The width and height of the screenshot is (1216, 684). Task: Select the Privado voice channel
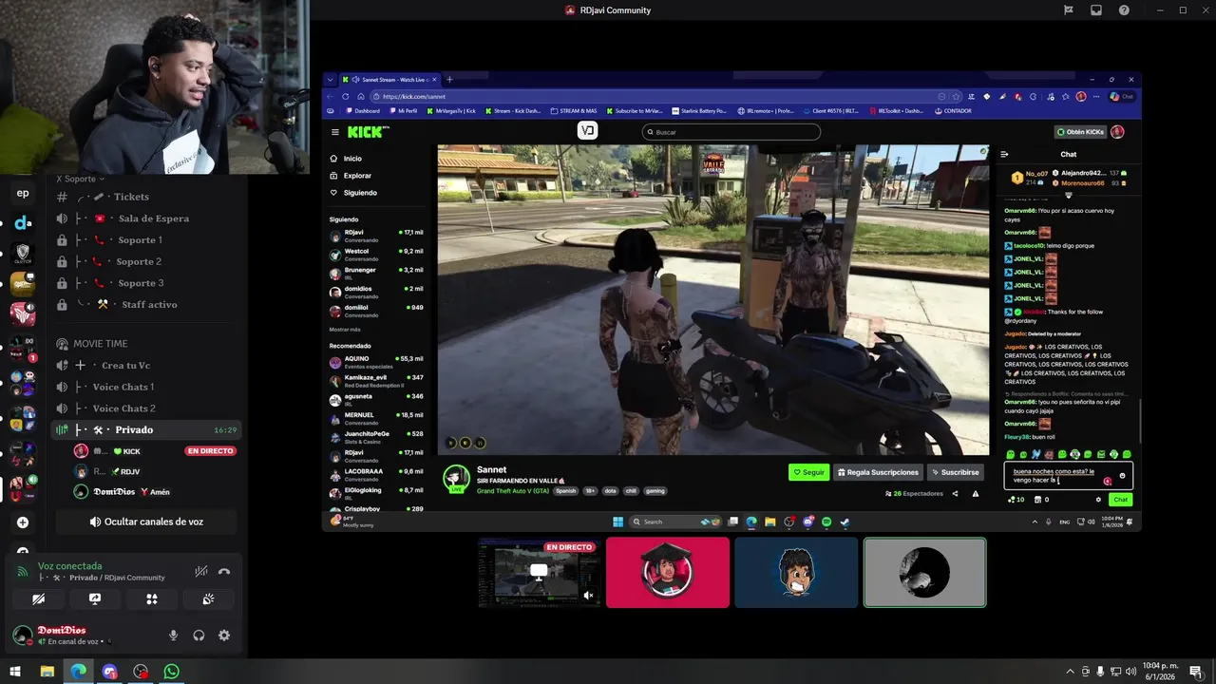pos(147,430)
